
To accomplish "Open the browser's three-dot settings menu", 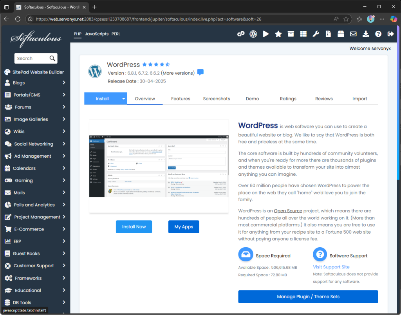I will coord(382,19).
